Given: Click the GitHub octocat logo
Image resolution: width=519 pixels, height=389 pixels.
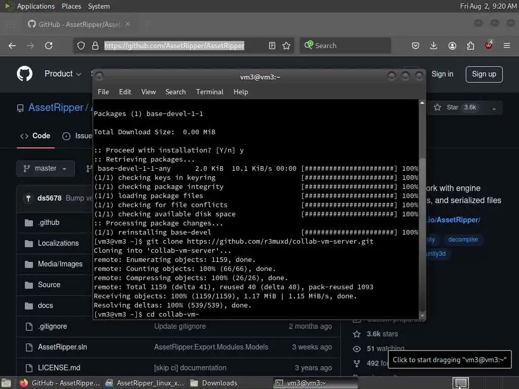Looking at the screenshot, I should [25, 73].
